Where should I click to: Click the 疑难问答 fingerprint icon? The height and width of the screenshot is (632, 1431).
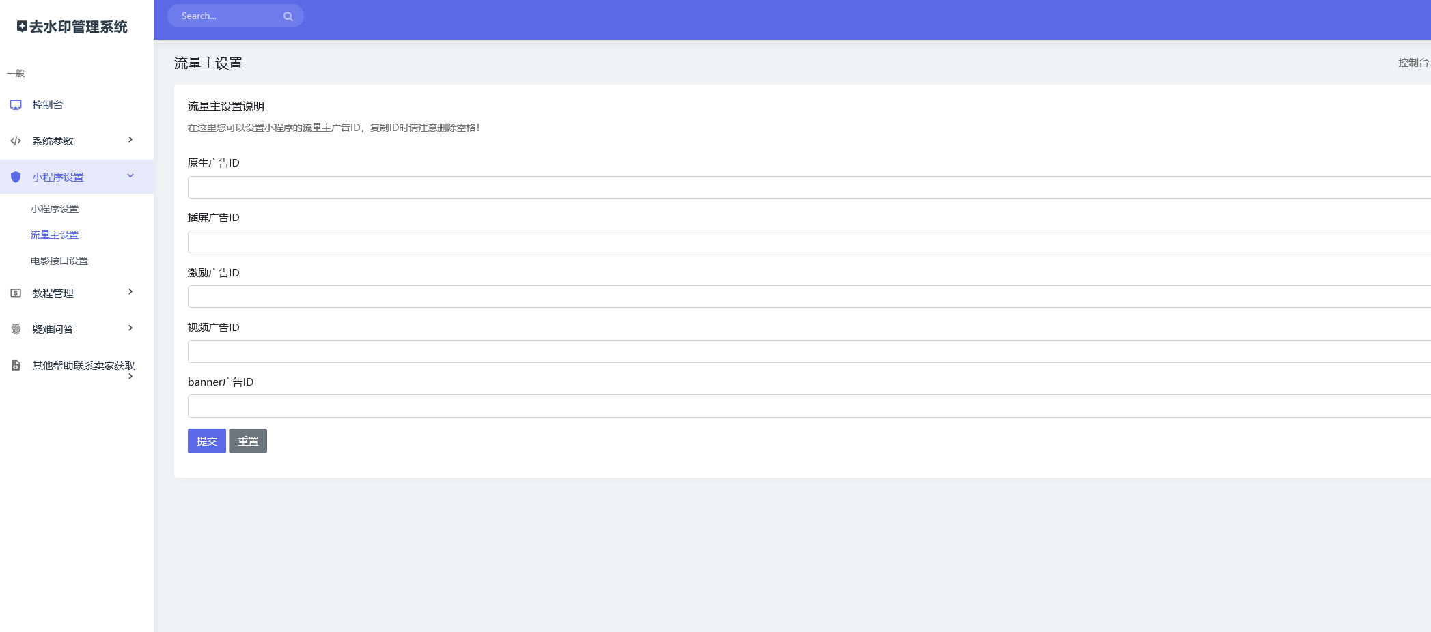pyautogui.click(x=16, y=330)
